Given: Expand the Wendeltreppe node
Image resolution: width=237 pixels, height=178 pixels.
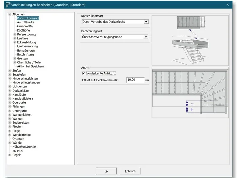Looking at the screenshot, I should 10,135.
